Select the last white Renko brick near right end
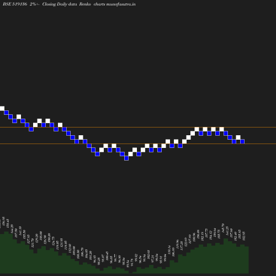The image size is (276, 276). (238, 137)
